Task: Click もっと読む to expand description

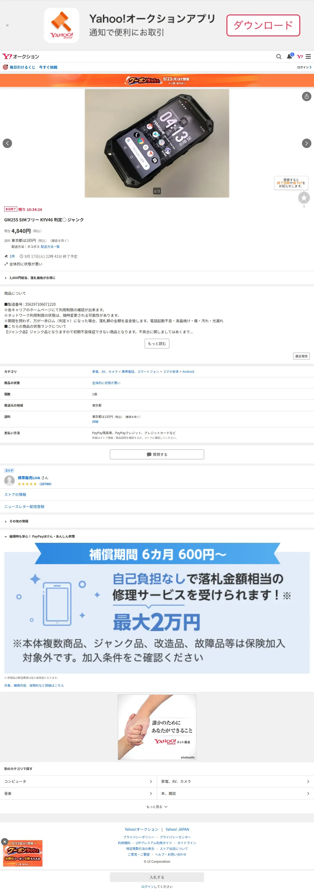Action: [157, 343]
